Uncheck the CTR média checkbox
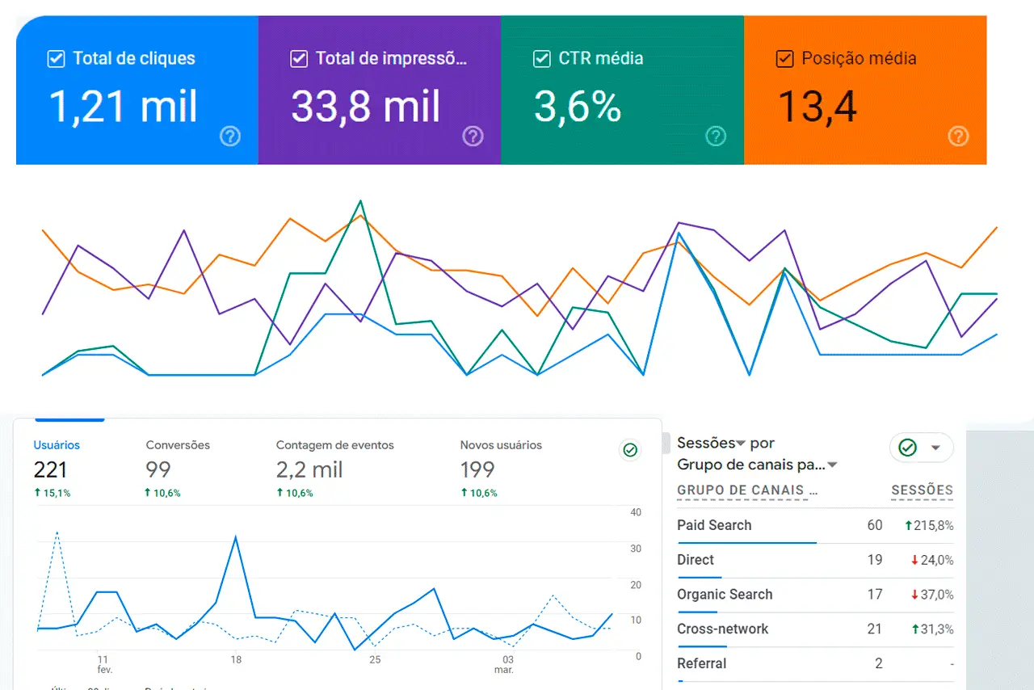This screenshot has width=1034, height=690. click(x=541, y=58)
